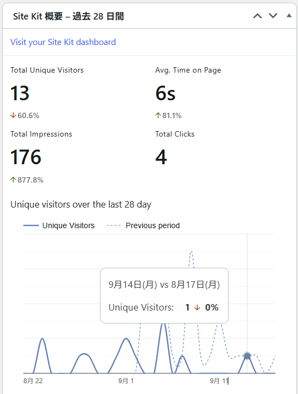Move the Site Kit widget down
Image resolution: width=298 pixels, height=394 pixels.
pyautogui.click(x=273, y=16)
